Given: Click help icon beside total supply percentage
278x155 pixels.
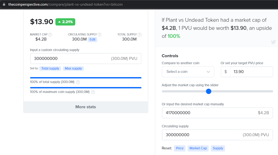Looking at the screenshot, I should 78,82.
